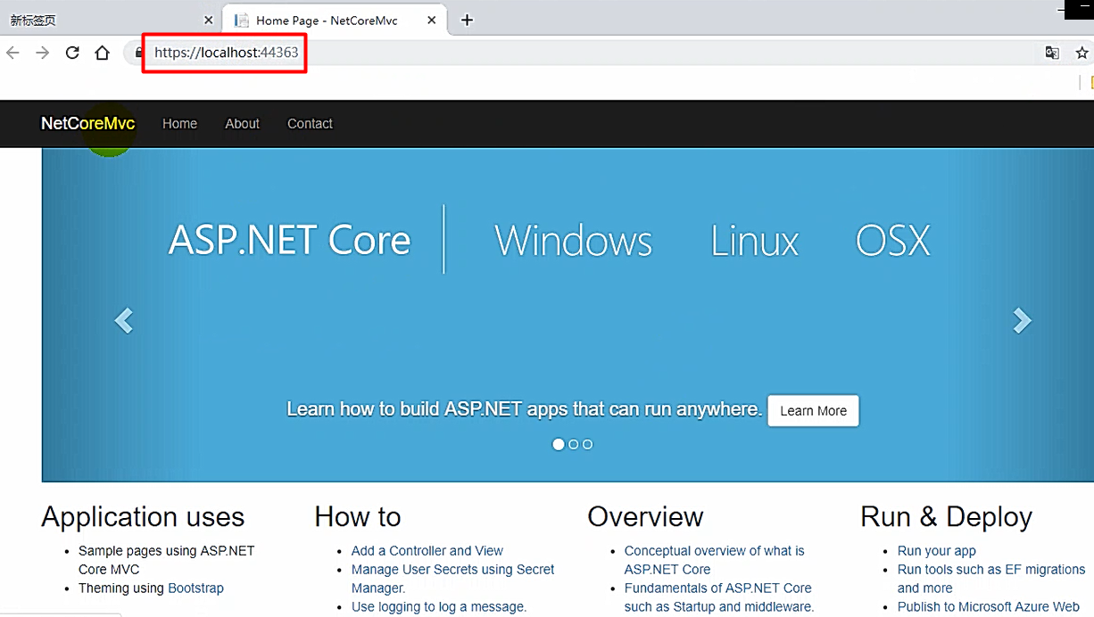This screenshot has height=617, width=1094.
Task: Select the second carousel indicator dot
Action: pos(574,444)
